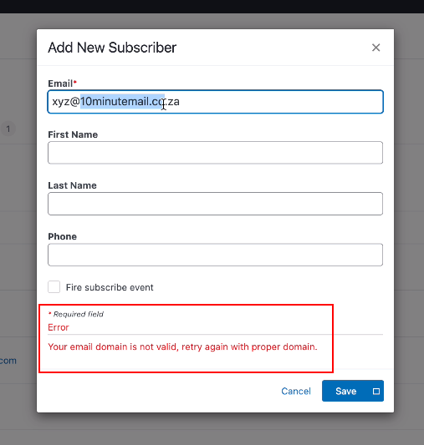Click the invalid email domain error message

coord(182,346)
